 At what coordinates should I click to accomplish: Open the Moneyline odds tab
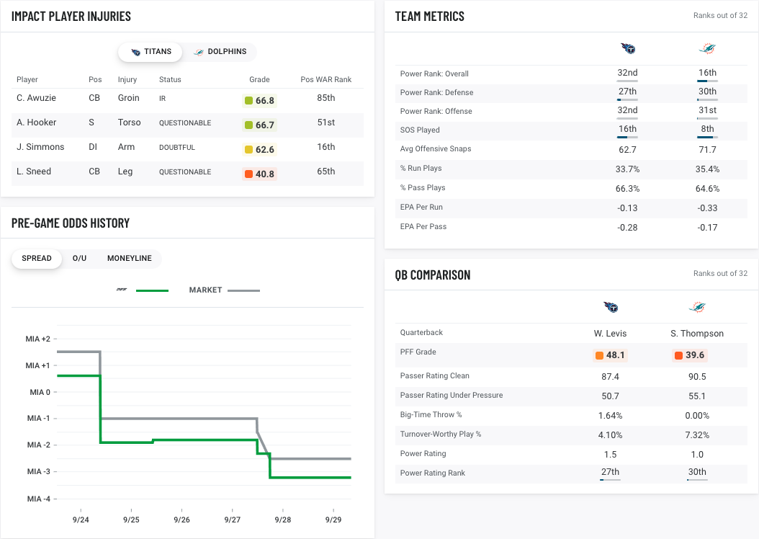click(130, 259)
